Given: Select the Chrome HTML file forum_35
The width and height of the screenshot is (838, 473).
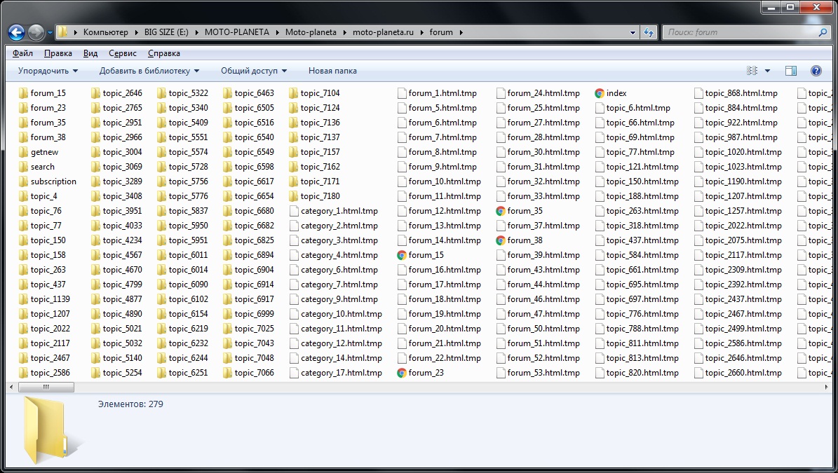Looking at the screenshot, I should (518, 211).
